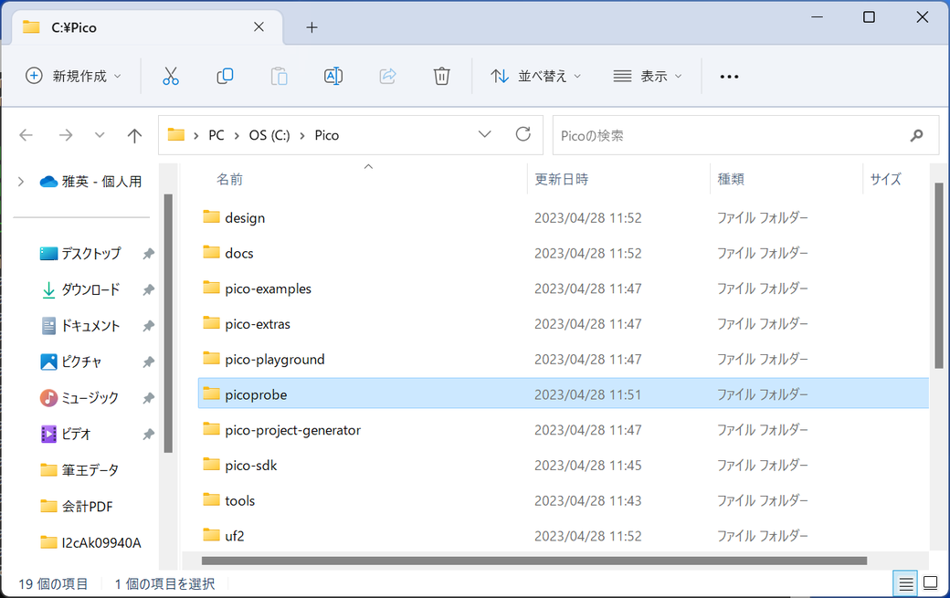The image size is (950, 598).
Task: Expand address bar history dropdown
Action: pyautogui.click(x=485, y=134)
